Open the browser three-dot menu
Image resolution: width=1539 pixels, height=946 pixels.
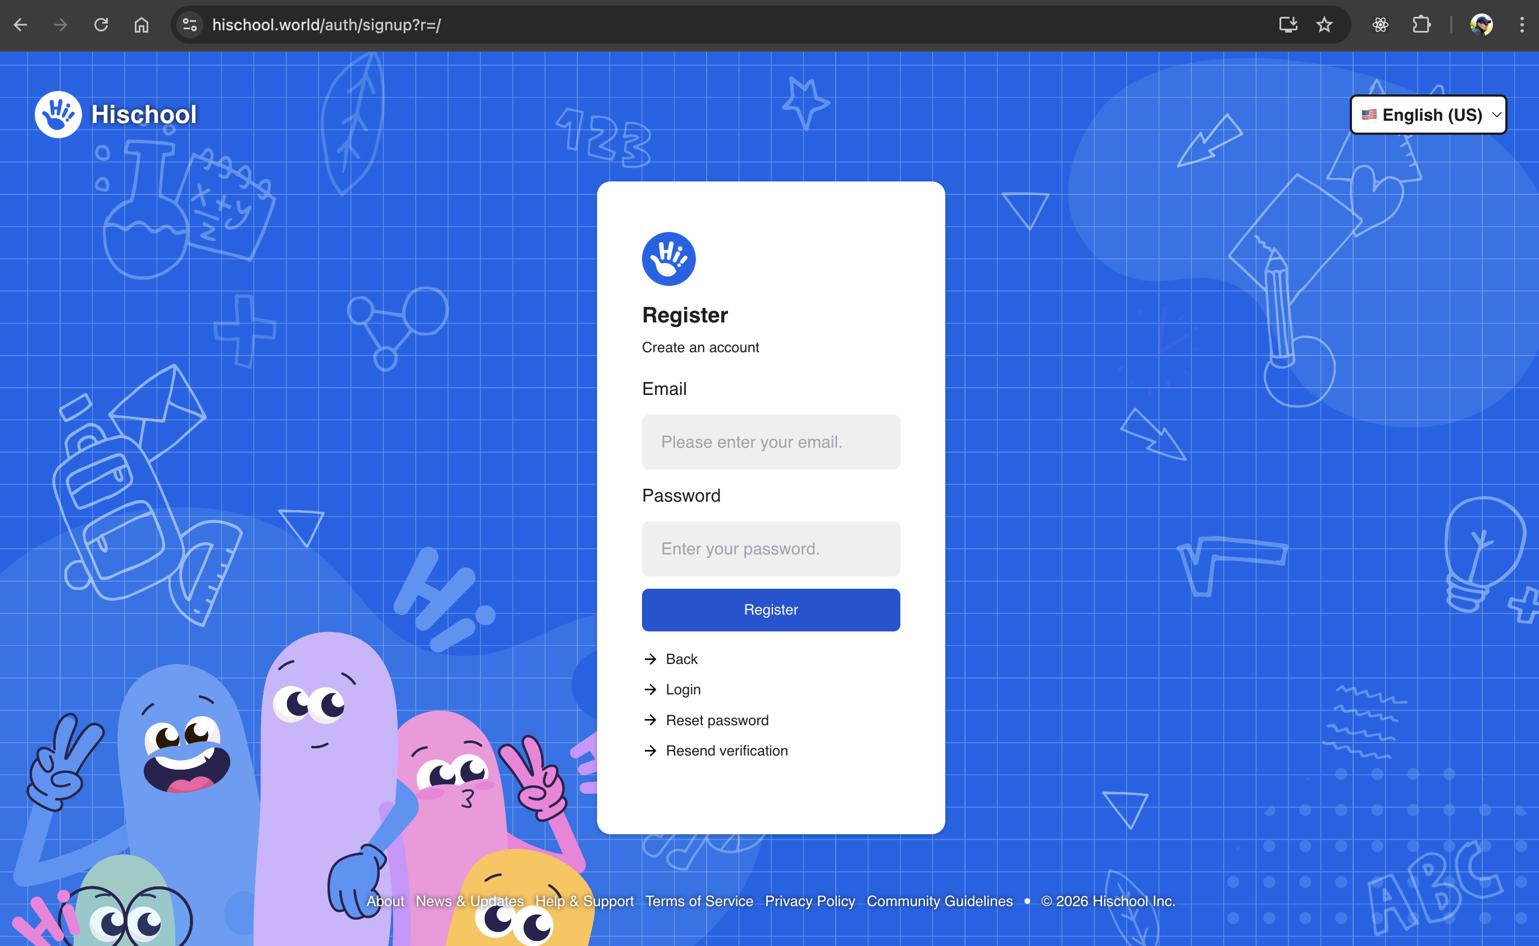(x=1522, y=25)
